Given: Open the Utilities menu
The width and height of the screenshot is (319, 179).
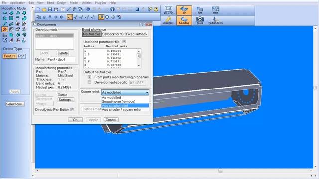Looking at the screenshot, I should click(x=86, y=3).
